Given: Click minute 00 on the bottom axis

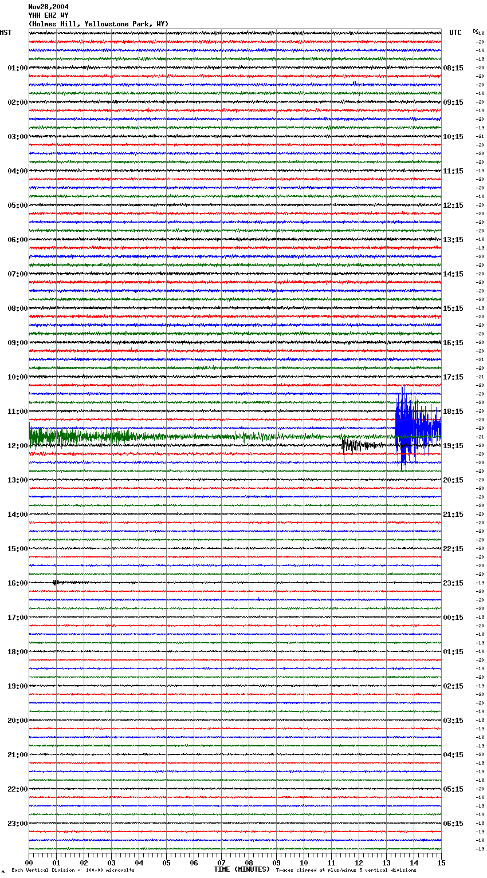Looking at the screenshot, I should point(29,863).
